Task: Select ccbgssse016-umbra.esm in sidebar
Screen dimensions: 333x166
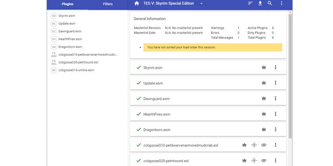Action: click(76, 70)
